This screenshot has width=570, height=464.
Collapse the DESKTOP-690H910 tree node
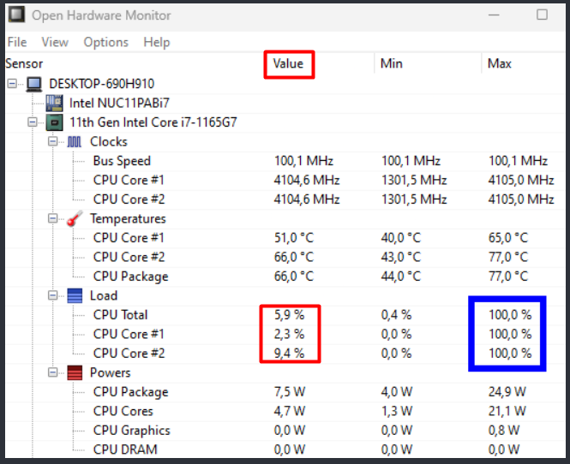pyautogui.click(x=12, y=84)
